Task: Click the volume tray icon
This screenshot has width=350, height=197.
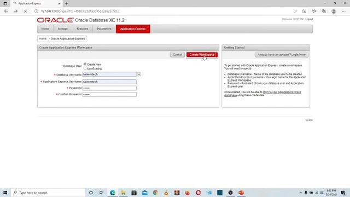Action: pos(322,193)
